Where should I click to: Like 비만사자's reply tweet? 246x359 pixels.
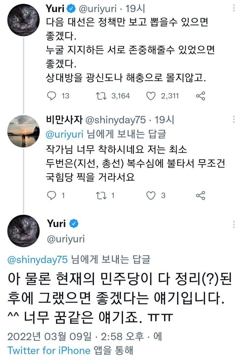(151, 195)
